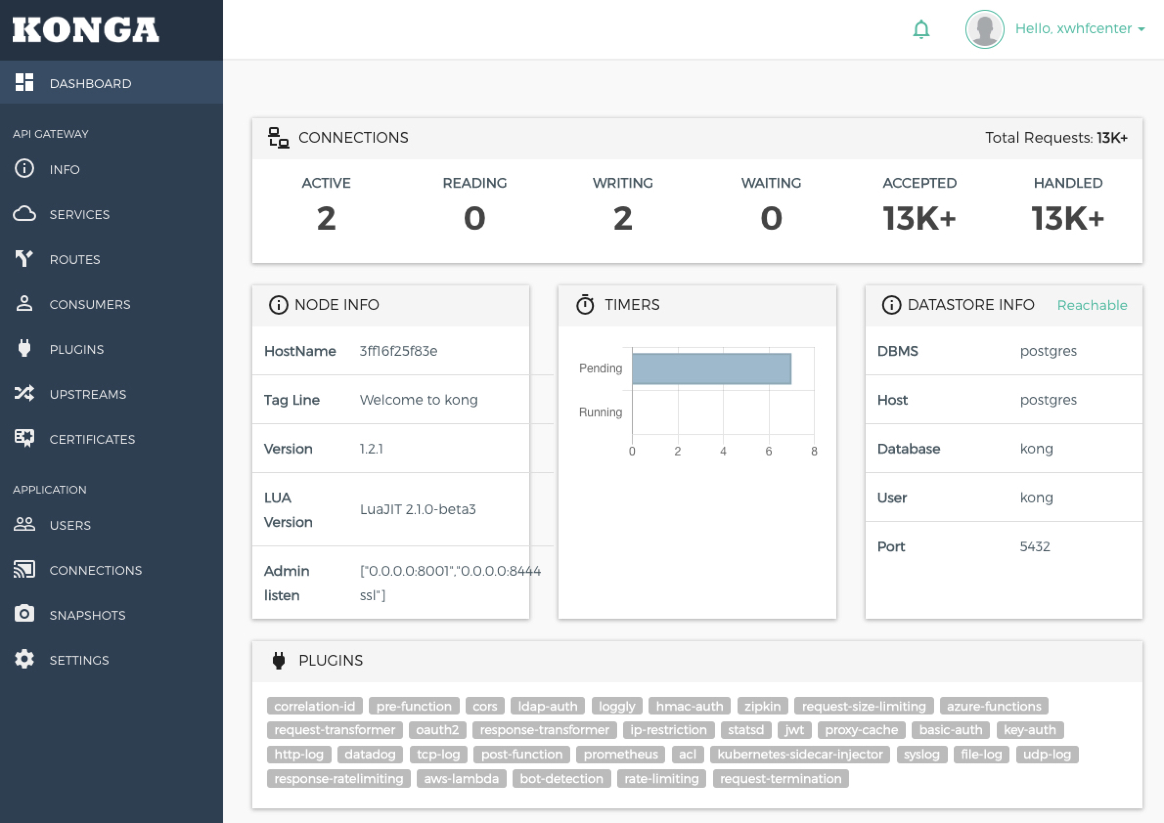Open Connections under Application section
Image resolution: width=1164 pixels, height=823 pixels.
click(x=95, y=570)
